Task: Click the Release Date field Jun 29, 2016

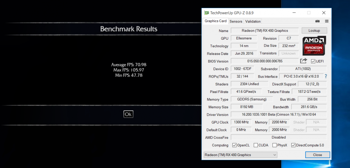Action: tap(244, 53)
